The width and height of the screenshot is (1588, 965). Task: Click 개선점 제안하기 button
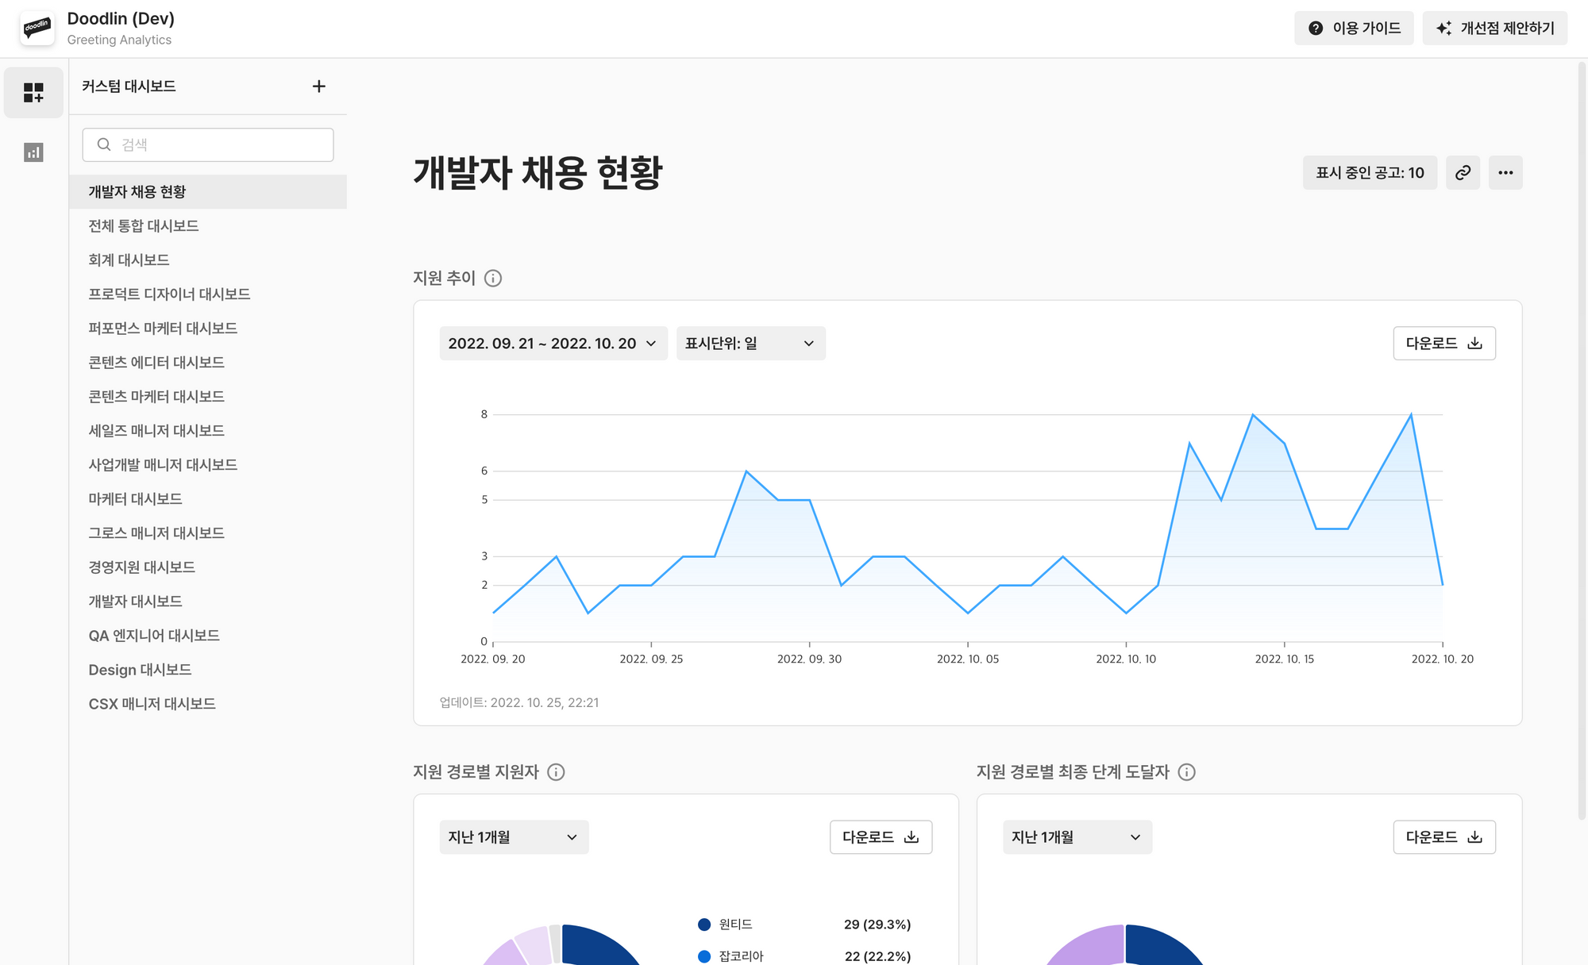[x=1494, y=29]
